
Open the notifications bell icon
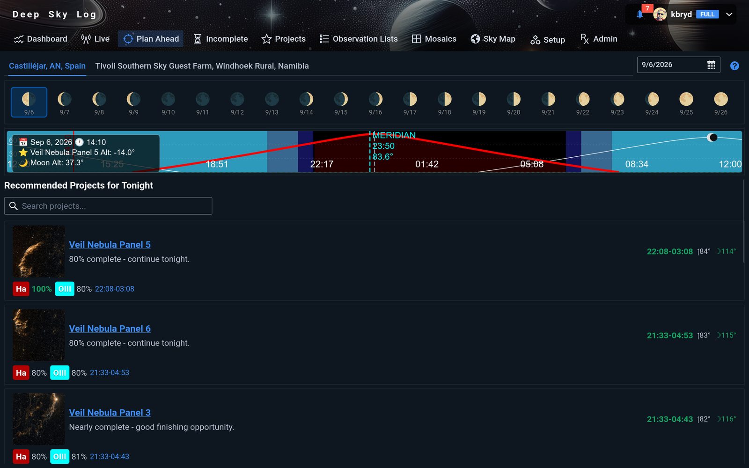pyautogui.click(x=639, y=15)
